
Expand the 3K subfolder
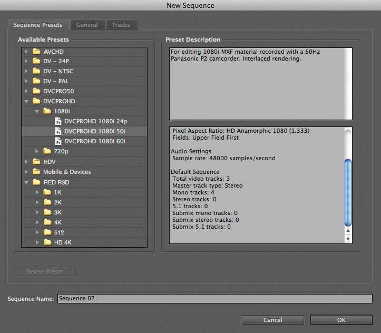click(x=37, y=212)
